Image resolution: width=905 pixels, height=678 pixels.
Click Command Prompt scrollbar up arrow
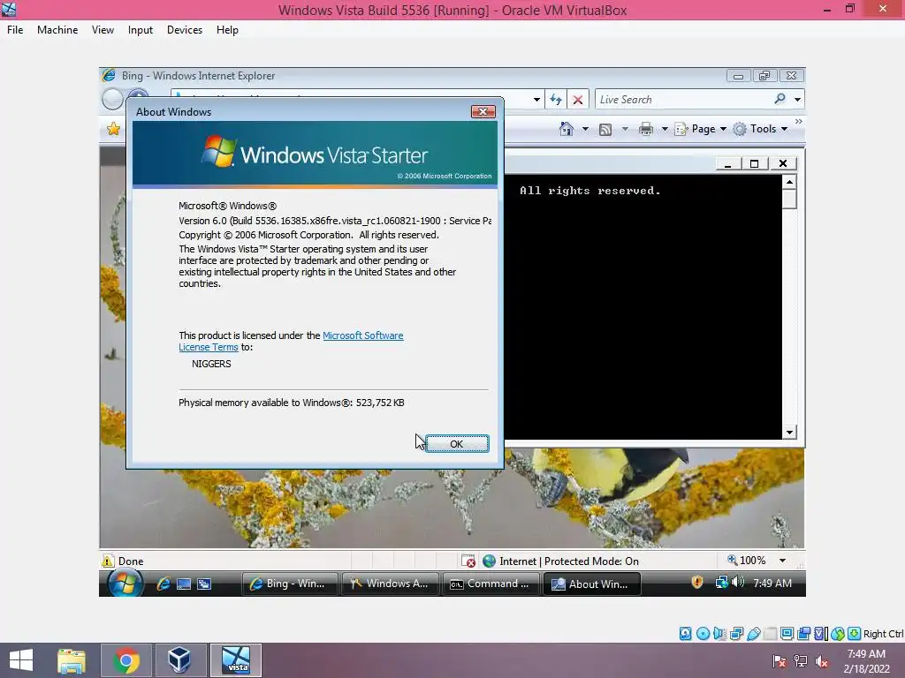pos(789,182)
